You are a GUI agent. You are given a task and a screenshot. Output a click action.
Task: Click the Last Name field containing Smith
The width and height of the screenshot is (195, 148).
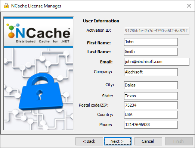click(x=151, y=52)
